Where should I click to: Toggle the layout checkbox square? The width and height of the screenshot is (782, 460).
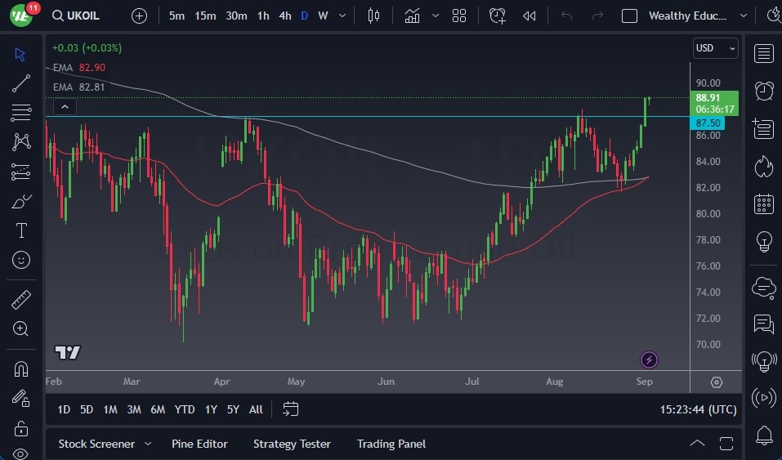pyautogui.click(x=629, y=16)
